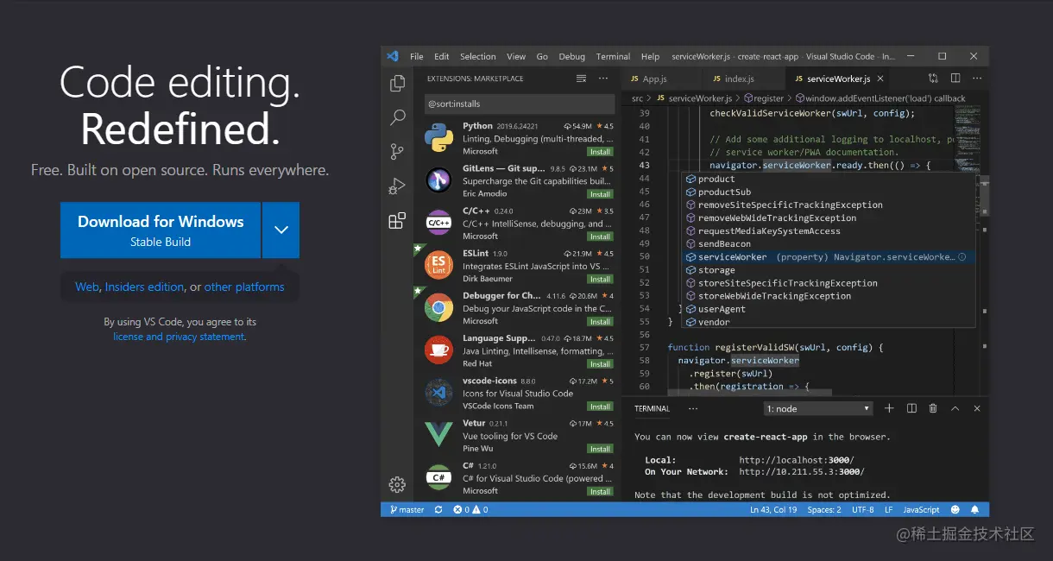Click the @sort:installs search field
The height and width of the screenshot is (561, 1053).
[x=519, y=104]
